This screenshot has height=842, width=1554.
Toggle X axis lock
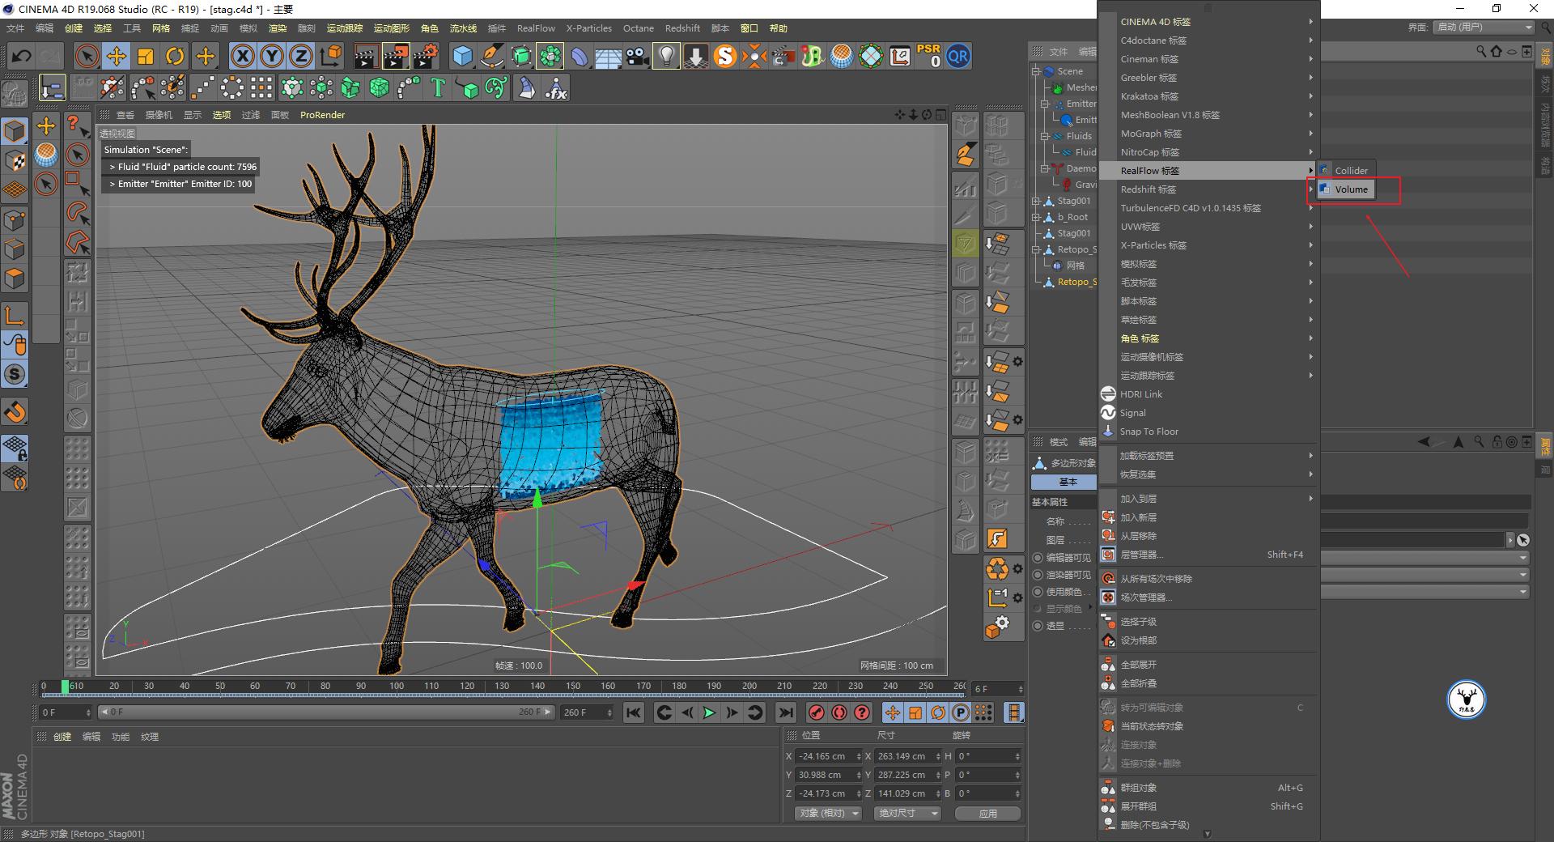click(x=242, y=56)
